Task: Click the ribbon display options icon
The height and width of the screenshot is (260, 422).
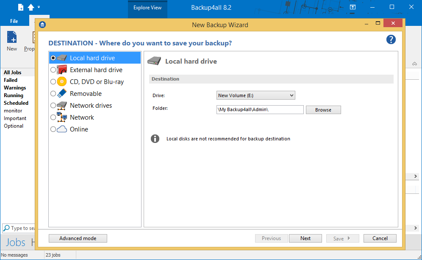Action: 353,7
